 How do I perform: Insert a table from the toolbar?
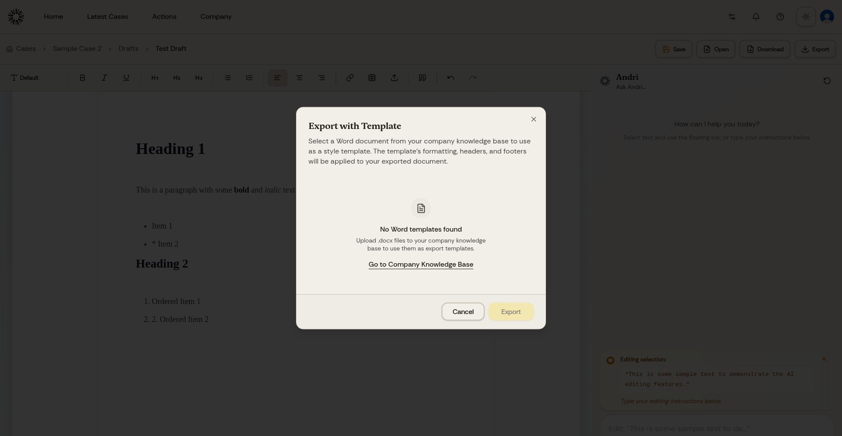pyautogui.click(x=372, y=78)
